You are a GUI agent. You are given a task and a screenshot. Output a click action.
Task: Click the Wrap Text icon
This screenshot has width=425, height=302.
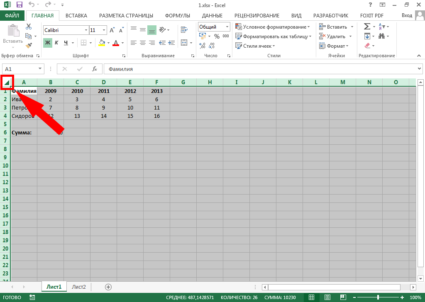(184, 29)
